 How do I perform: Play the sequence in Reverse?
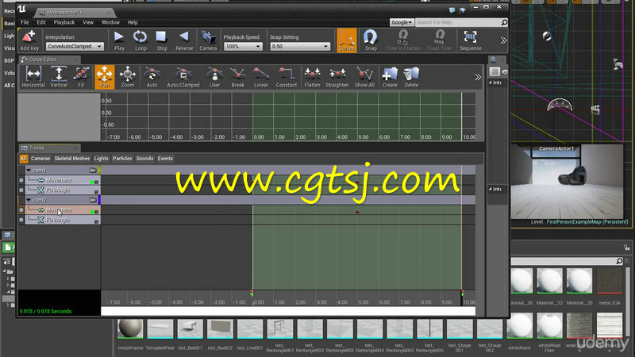[184, 40]
